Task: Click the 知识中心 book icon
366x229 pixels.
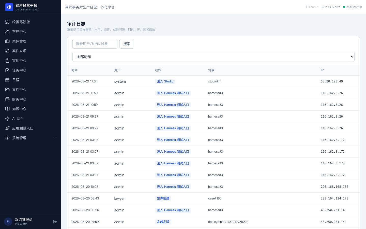Action: click(7, 109)
